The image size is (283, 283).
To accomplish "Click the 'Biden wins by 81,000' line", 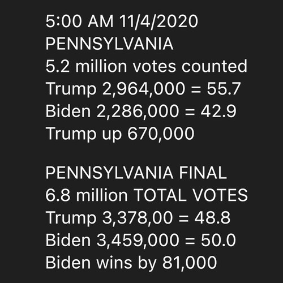I will point(131,263).
